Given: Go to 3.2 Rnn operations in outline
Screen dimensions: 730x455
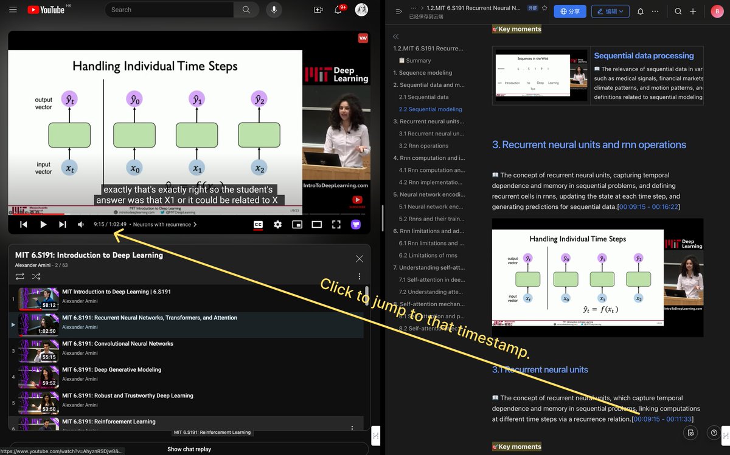Looking at the screenshot, I should [x=423, y=146].
